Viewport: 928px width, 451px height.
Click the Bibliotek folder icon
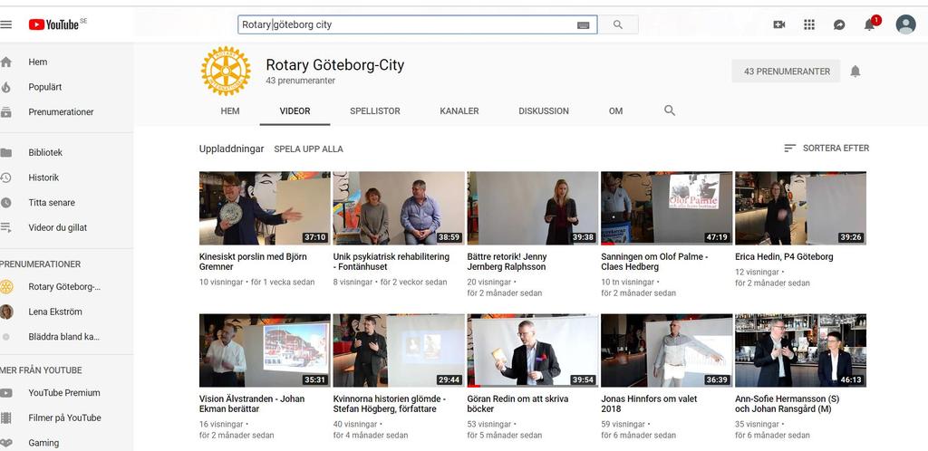coord(6,152)
